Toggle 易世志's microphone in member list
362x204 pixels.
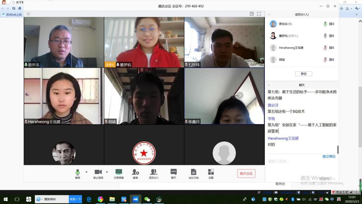[x=325, y=24]
